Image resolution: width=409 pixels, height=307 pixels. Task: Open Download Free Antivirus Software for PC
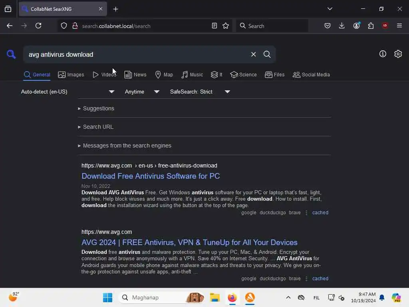(x=151, y=176)
